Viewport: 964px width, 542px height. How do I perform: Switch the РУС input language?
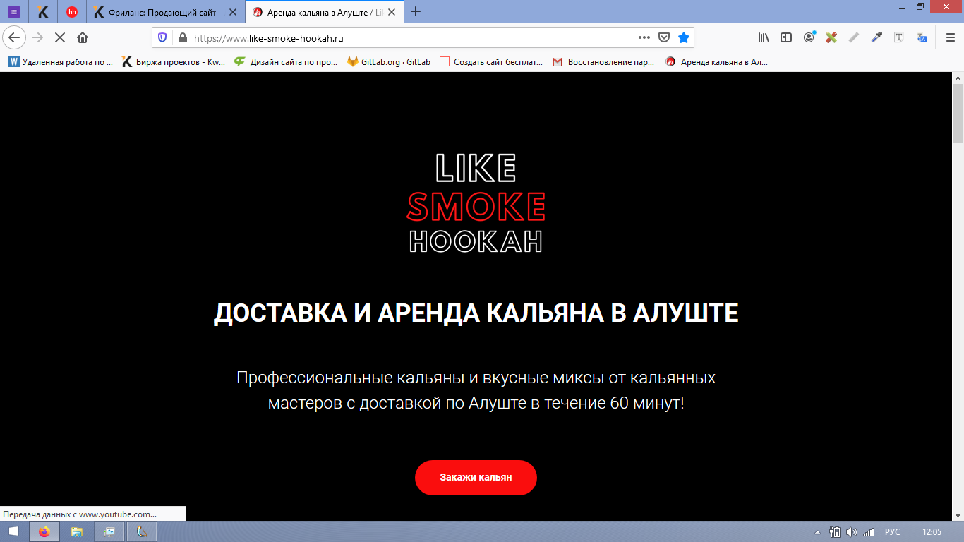[893, 532]
